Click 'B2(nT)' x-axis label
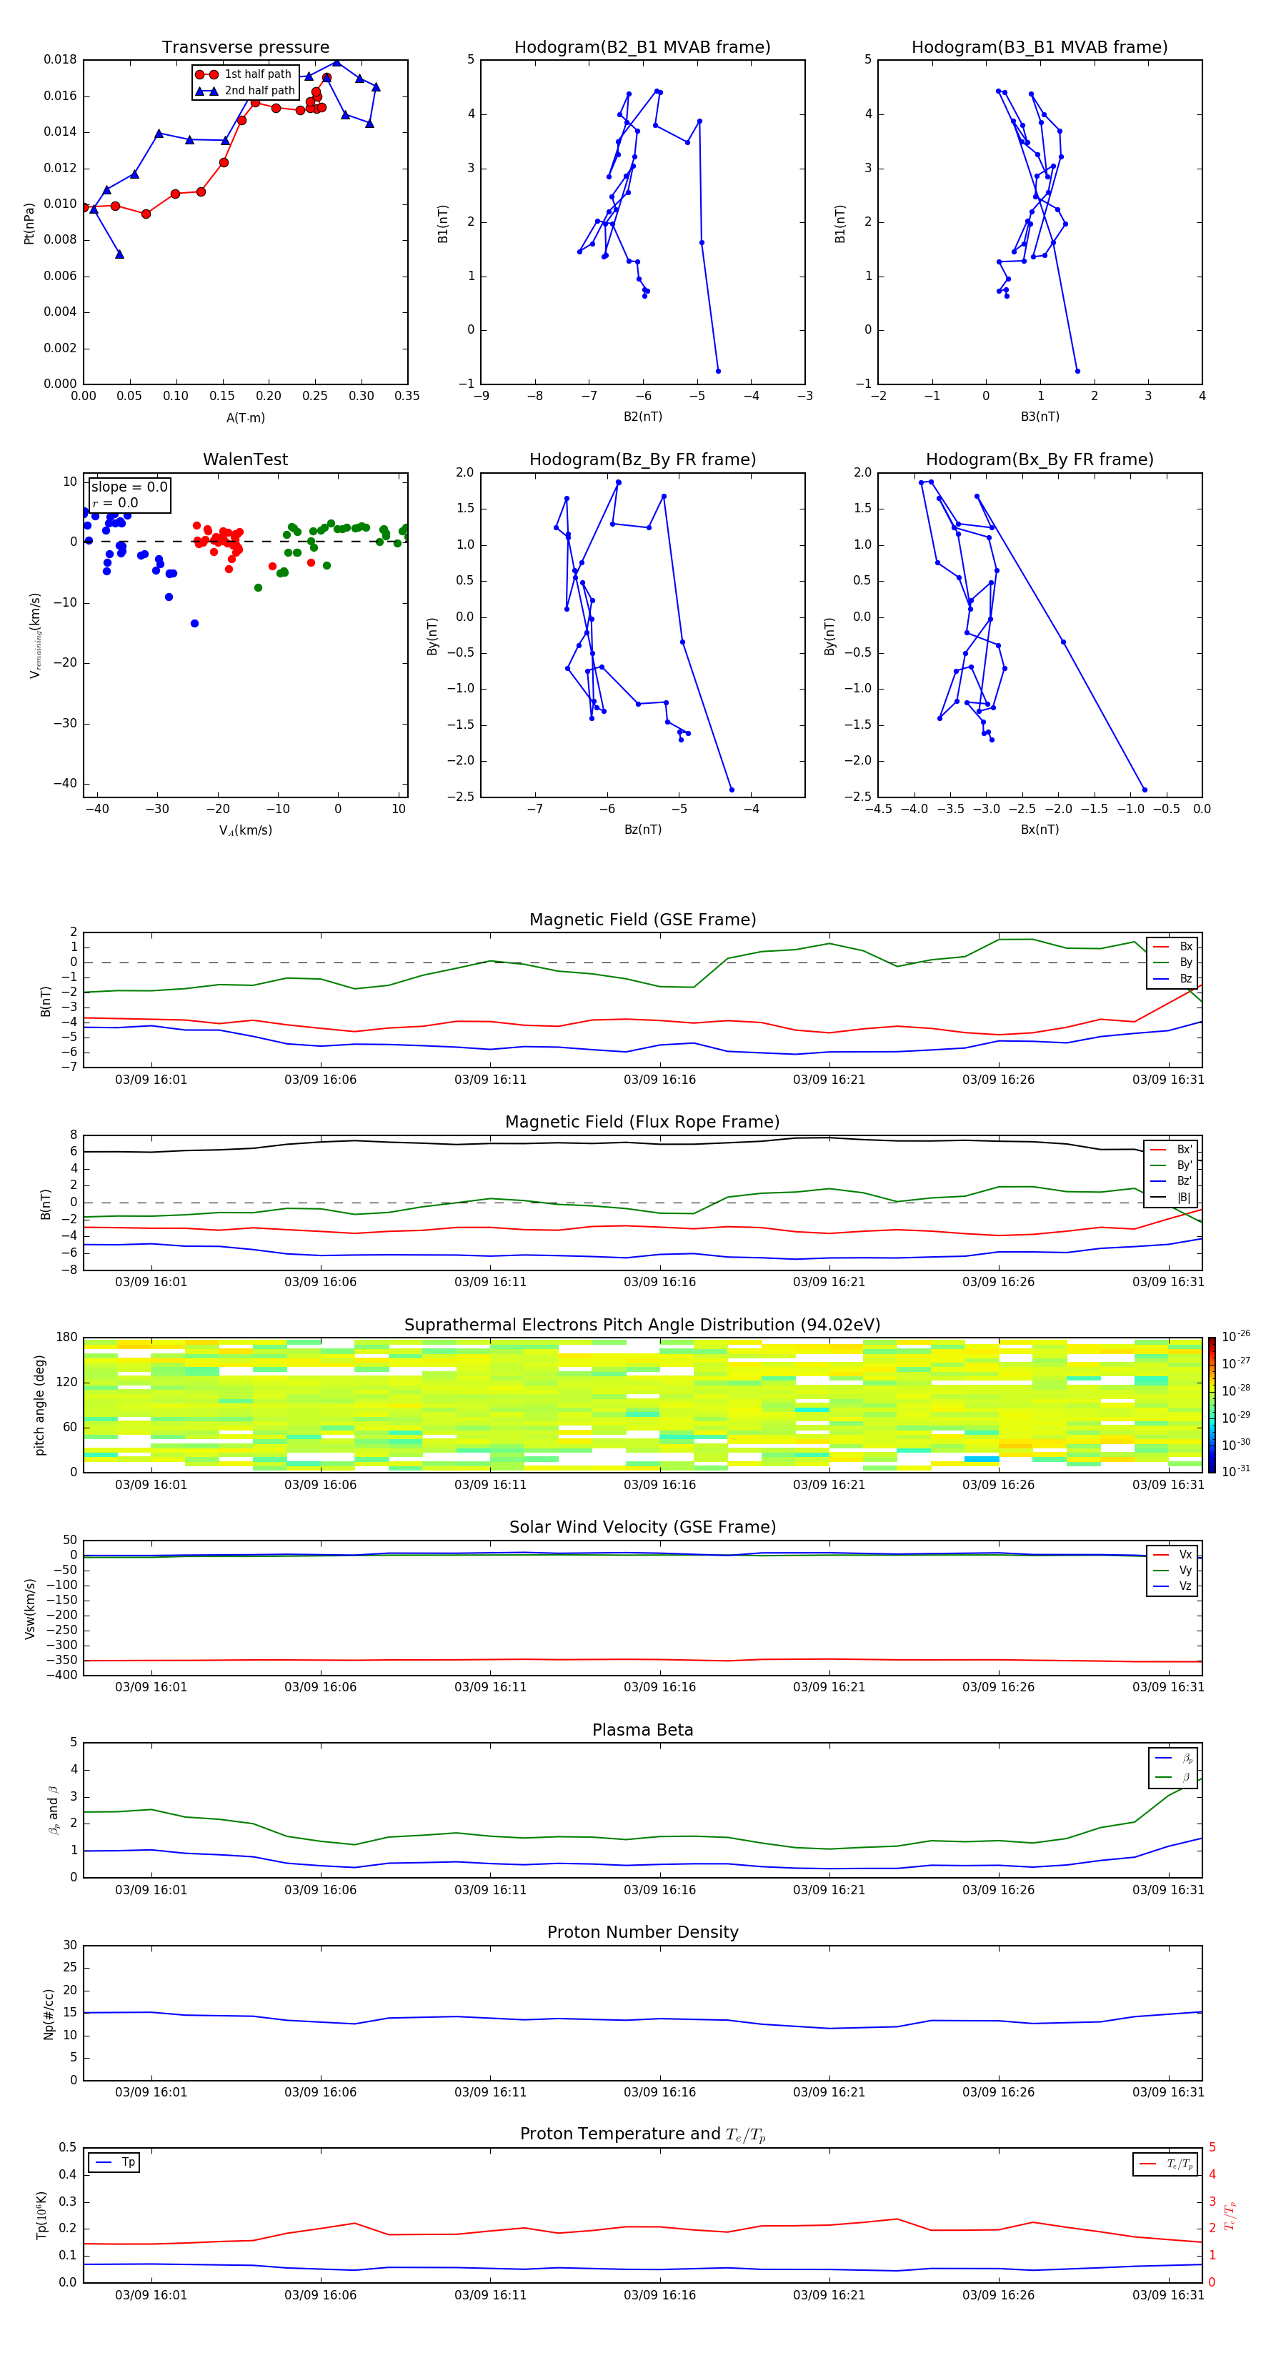Viewport: 1286px width, 2358px height. [642, 417]
